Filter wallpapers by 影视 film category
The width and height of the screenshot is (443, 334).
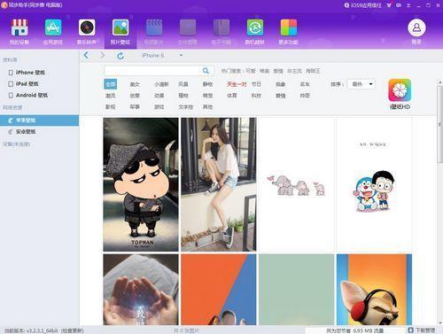tap(111, 106)
